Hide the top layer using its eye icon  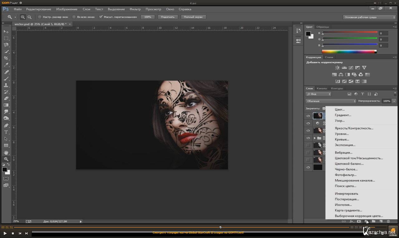click(x=308, y=116)
